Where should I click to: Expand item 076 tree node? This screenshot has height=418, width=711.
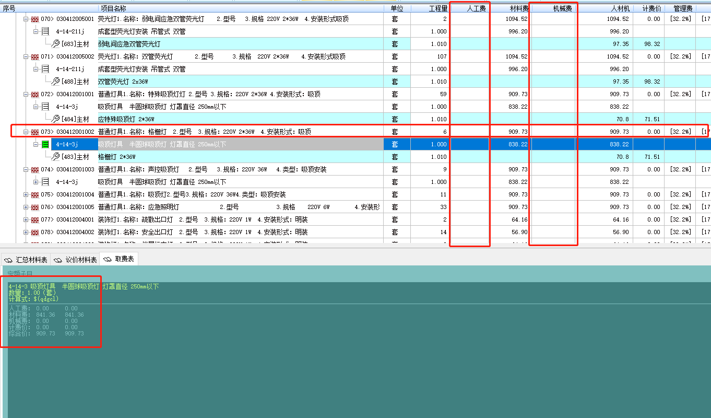pos(26,207)
